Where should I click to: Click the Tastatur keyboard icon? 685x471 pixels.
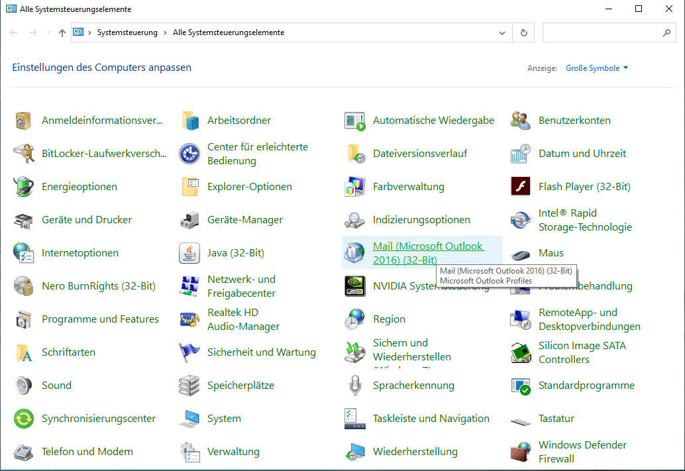[520, 421]
